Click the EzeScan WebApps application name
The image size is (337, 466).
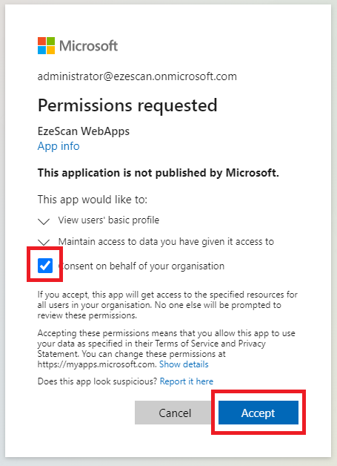coord(84,131)
